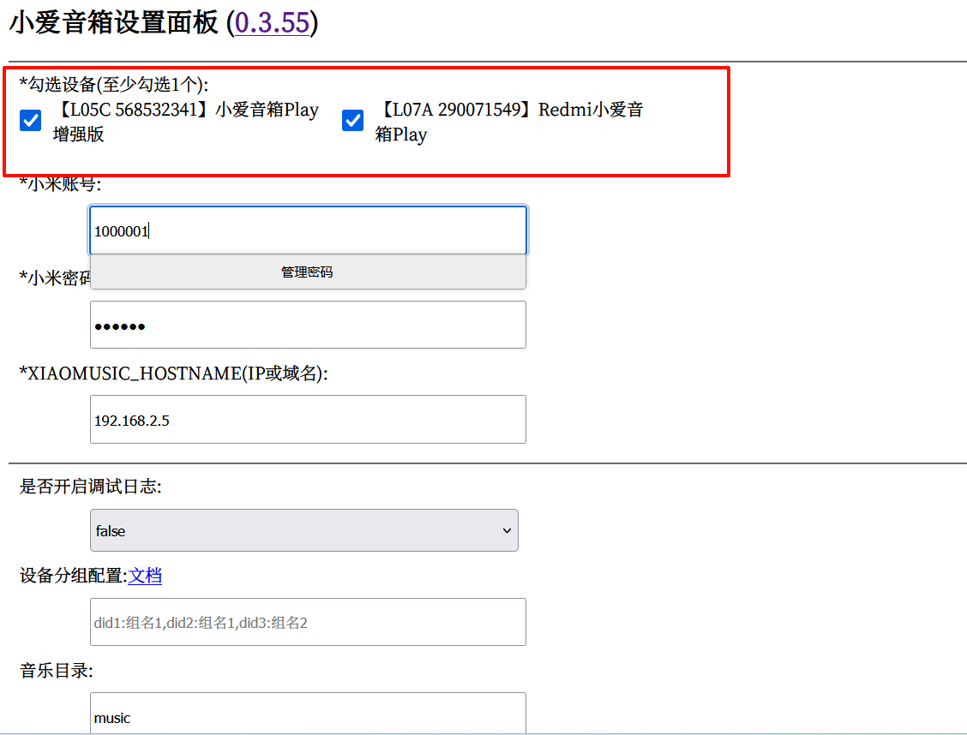The image size is (967, 735).
Task: Click the 设备分组配置 label text
Action: pyautogui.click(x=73, y=576)
